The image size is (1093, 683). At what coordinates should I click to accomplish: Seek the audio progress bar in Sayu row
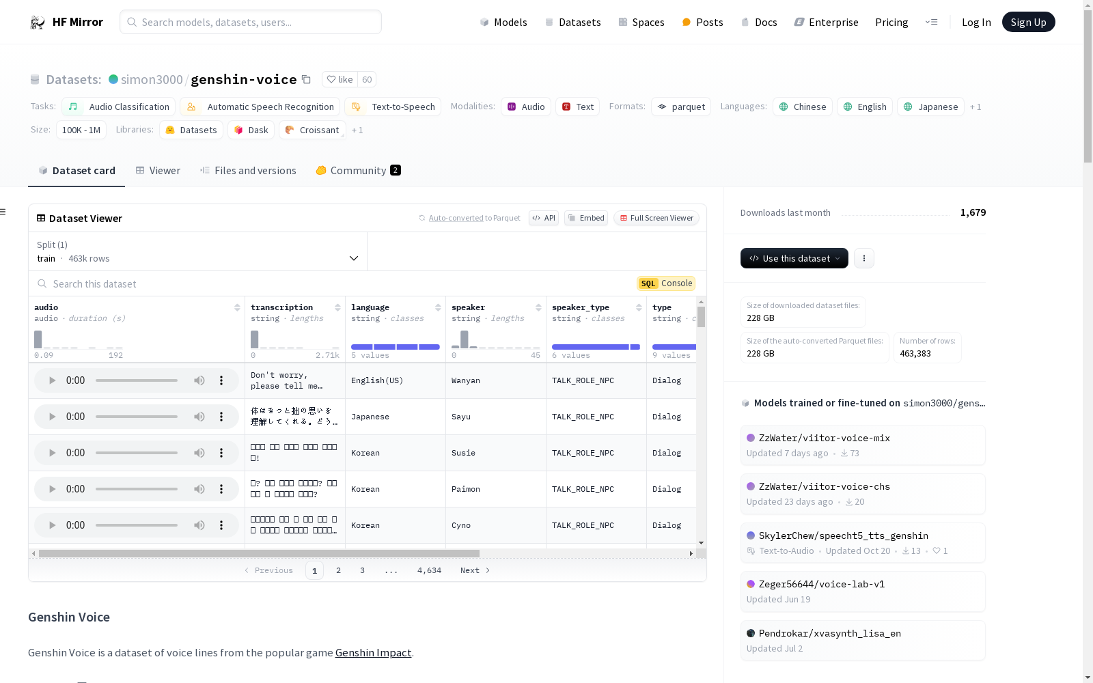pyautogui.click(x=137, y=417)
